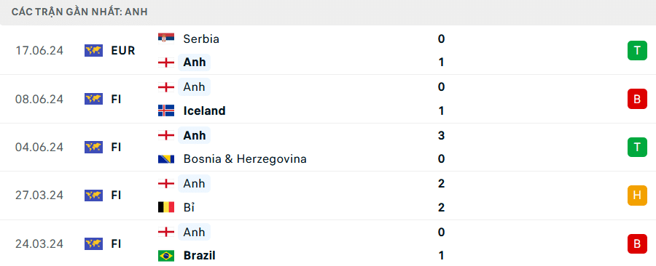Click the Các trận gần nhất: Anh header
The height and width of the screenshot is (266, 656).
point(79,12)
